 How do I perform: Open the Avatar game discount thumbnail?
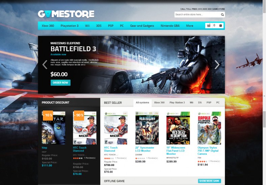tap(53, 128)
